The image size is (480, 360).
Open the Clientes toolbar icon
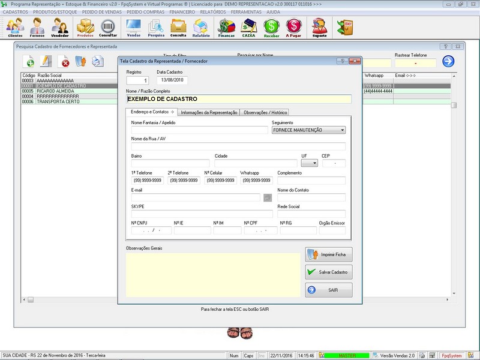pos(15,27)
